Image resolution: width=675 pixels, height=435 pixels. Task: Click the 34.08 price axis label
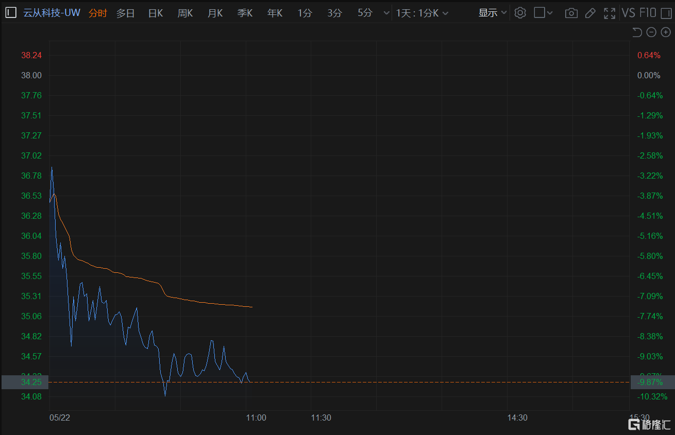tap(31, 397)
